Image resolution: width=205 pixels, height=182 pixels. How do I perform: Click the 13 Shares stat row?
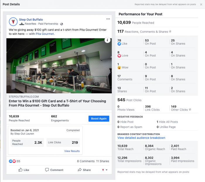click(122, 90)
